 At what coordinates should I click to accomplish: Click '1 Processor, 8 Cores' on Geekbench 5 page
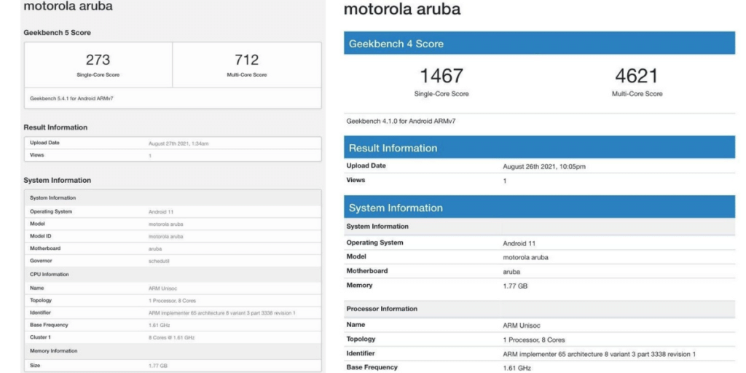click(172, 301)
